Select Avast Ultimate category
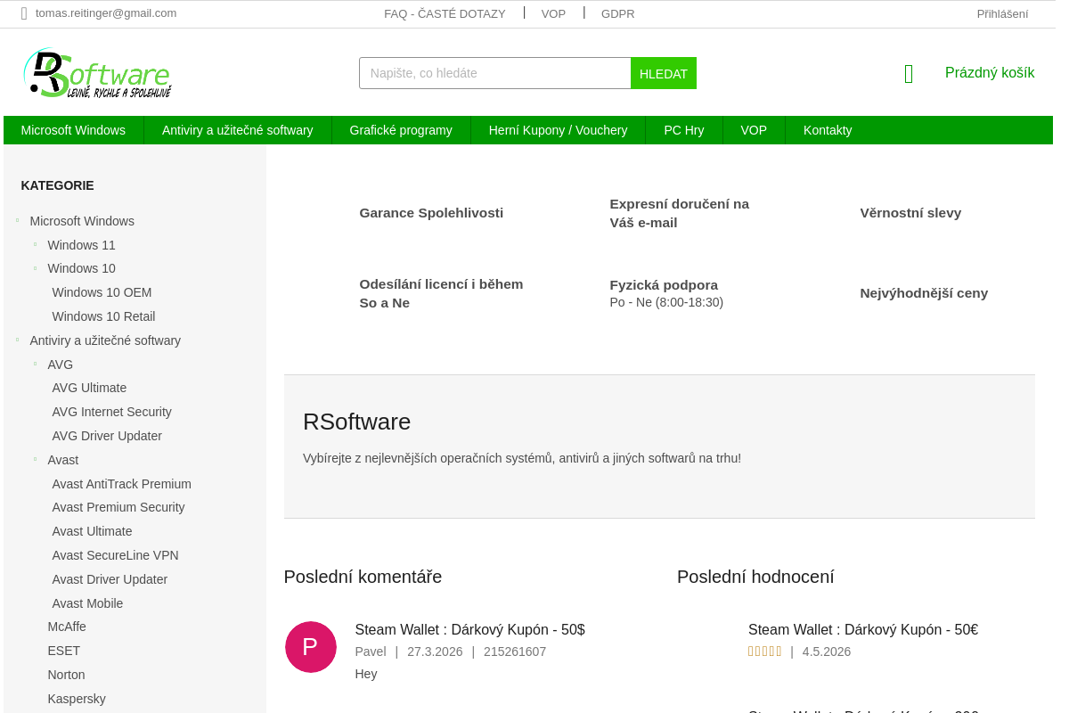 pyautogui.click(x=92, y=531)
